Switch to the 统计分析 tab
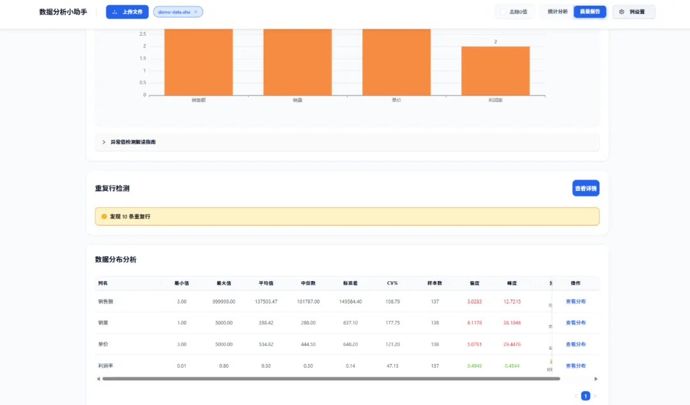The image size is (690, 405). [557, 12]
